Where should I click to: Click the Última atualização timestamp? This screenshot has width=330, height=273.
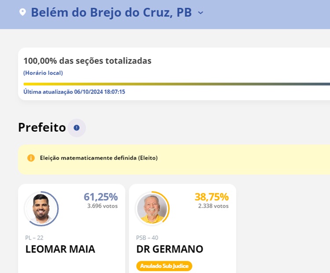tap(74, 92)
